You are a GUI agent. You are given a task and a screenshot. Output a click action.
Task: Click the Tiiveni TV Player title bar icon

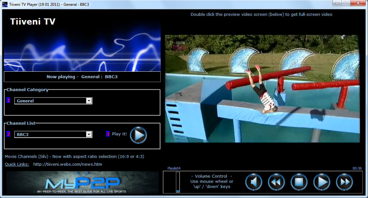coord(5,4)
